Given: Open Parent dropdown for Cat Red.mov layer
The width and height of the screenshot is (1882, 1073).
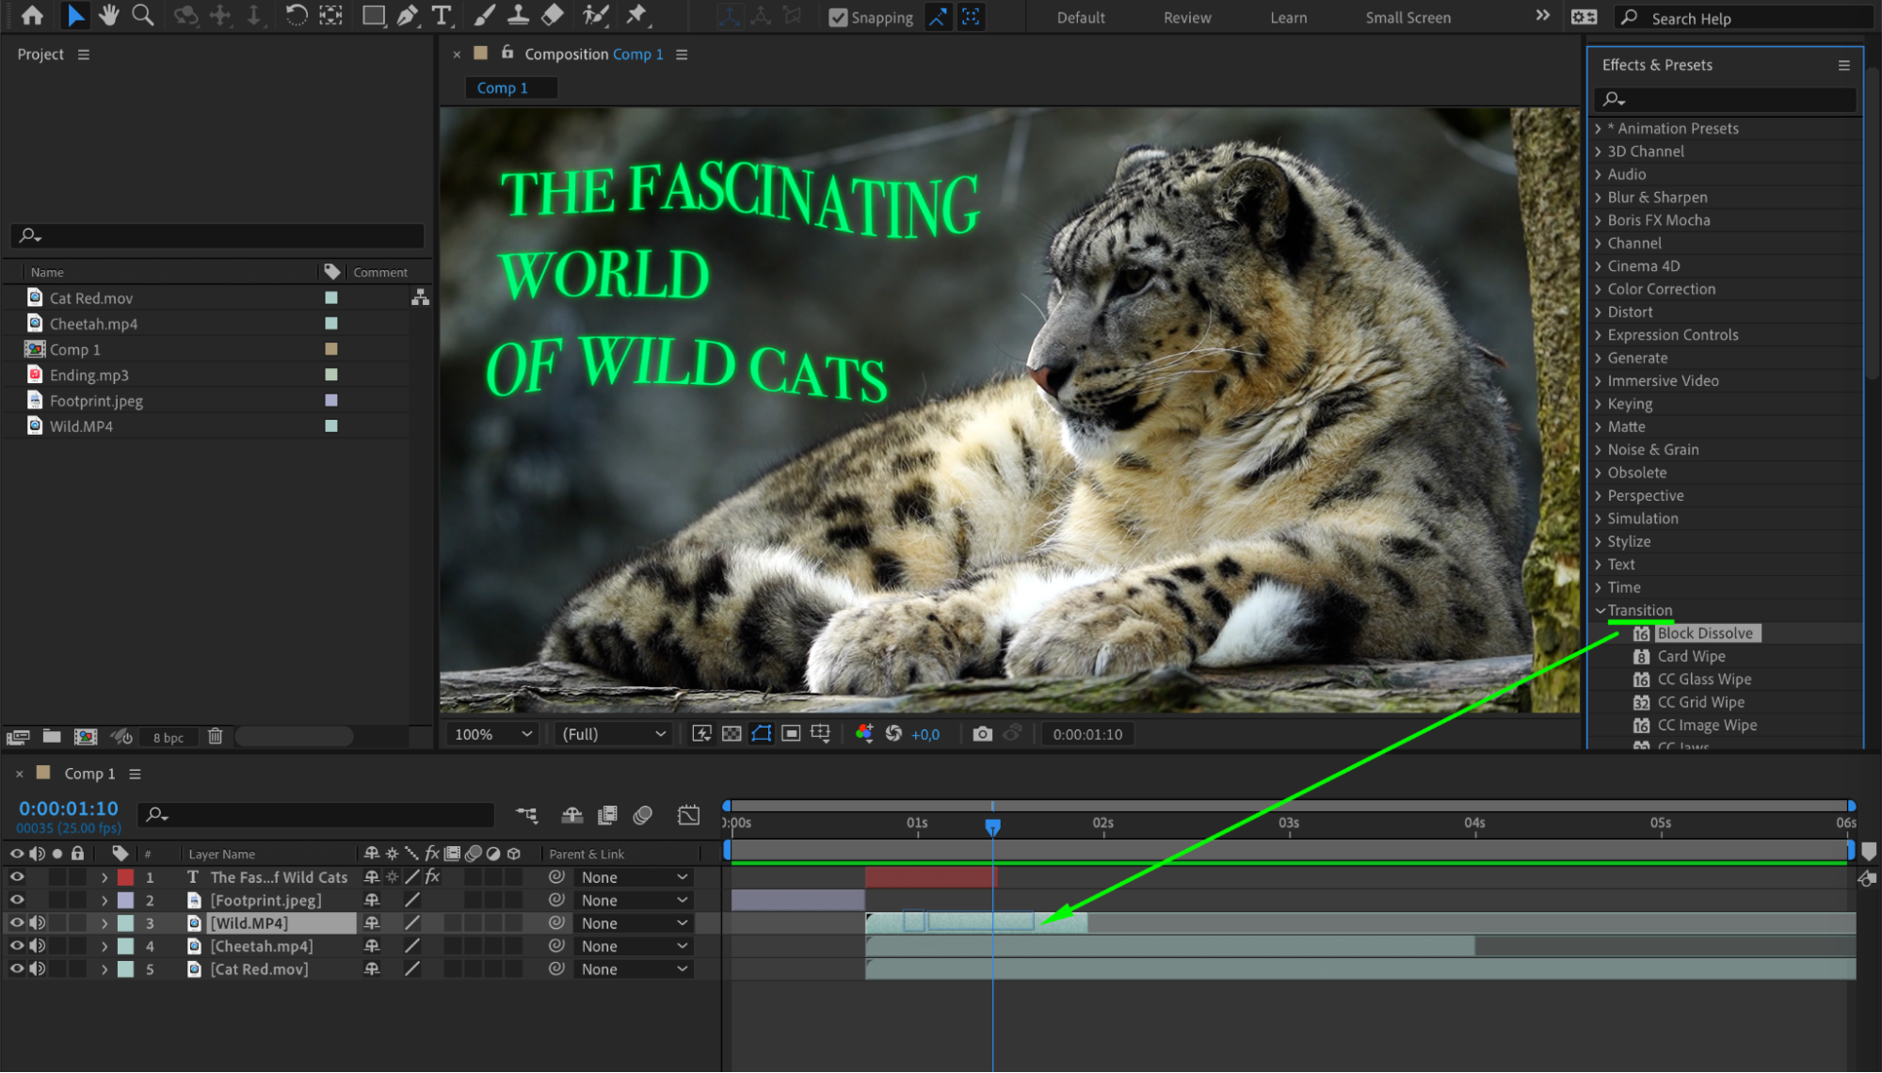Looking at the screenshot, I should point(634,969).
